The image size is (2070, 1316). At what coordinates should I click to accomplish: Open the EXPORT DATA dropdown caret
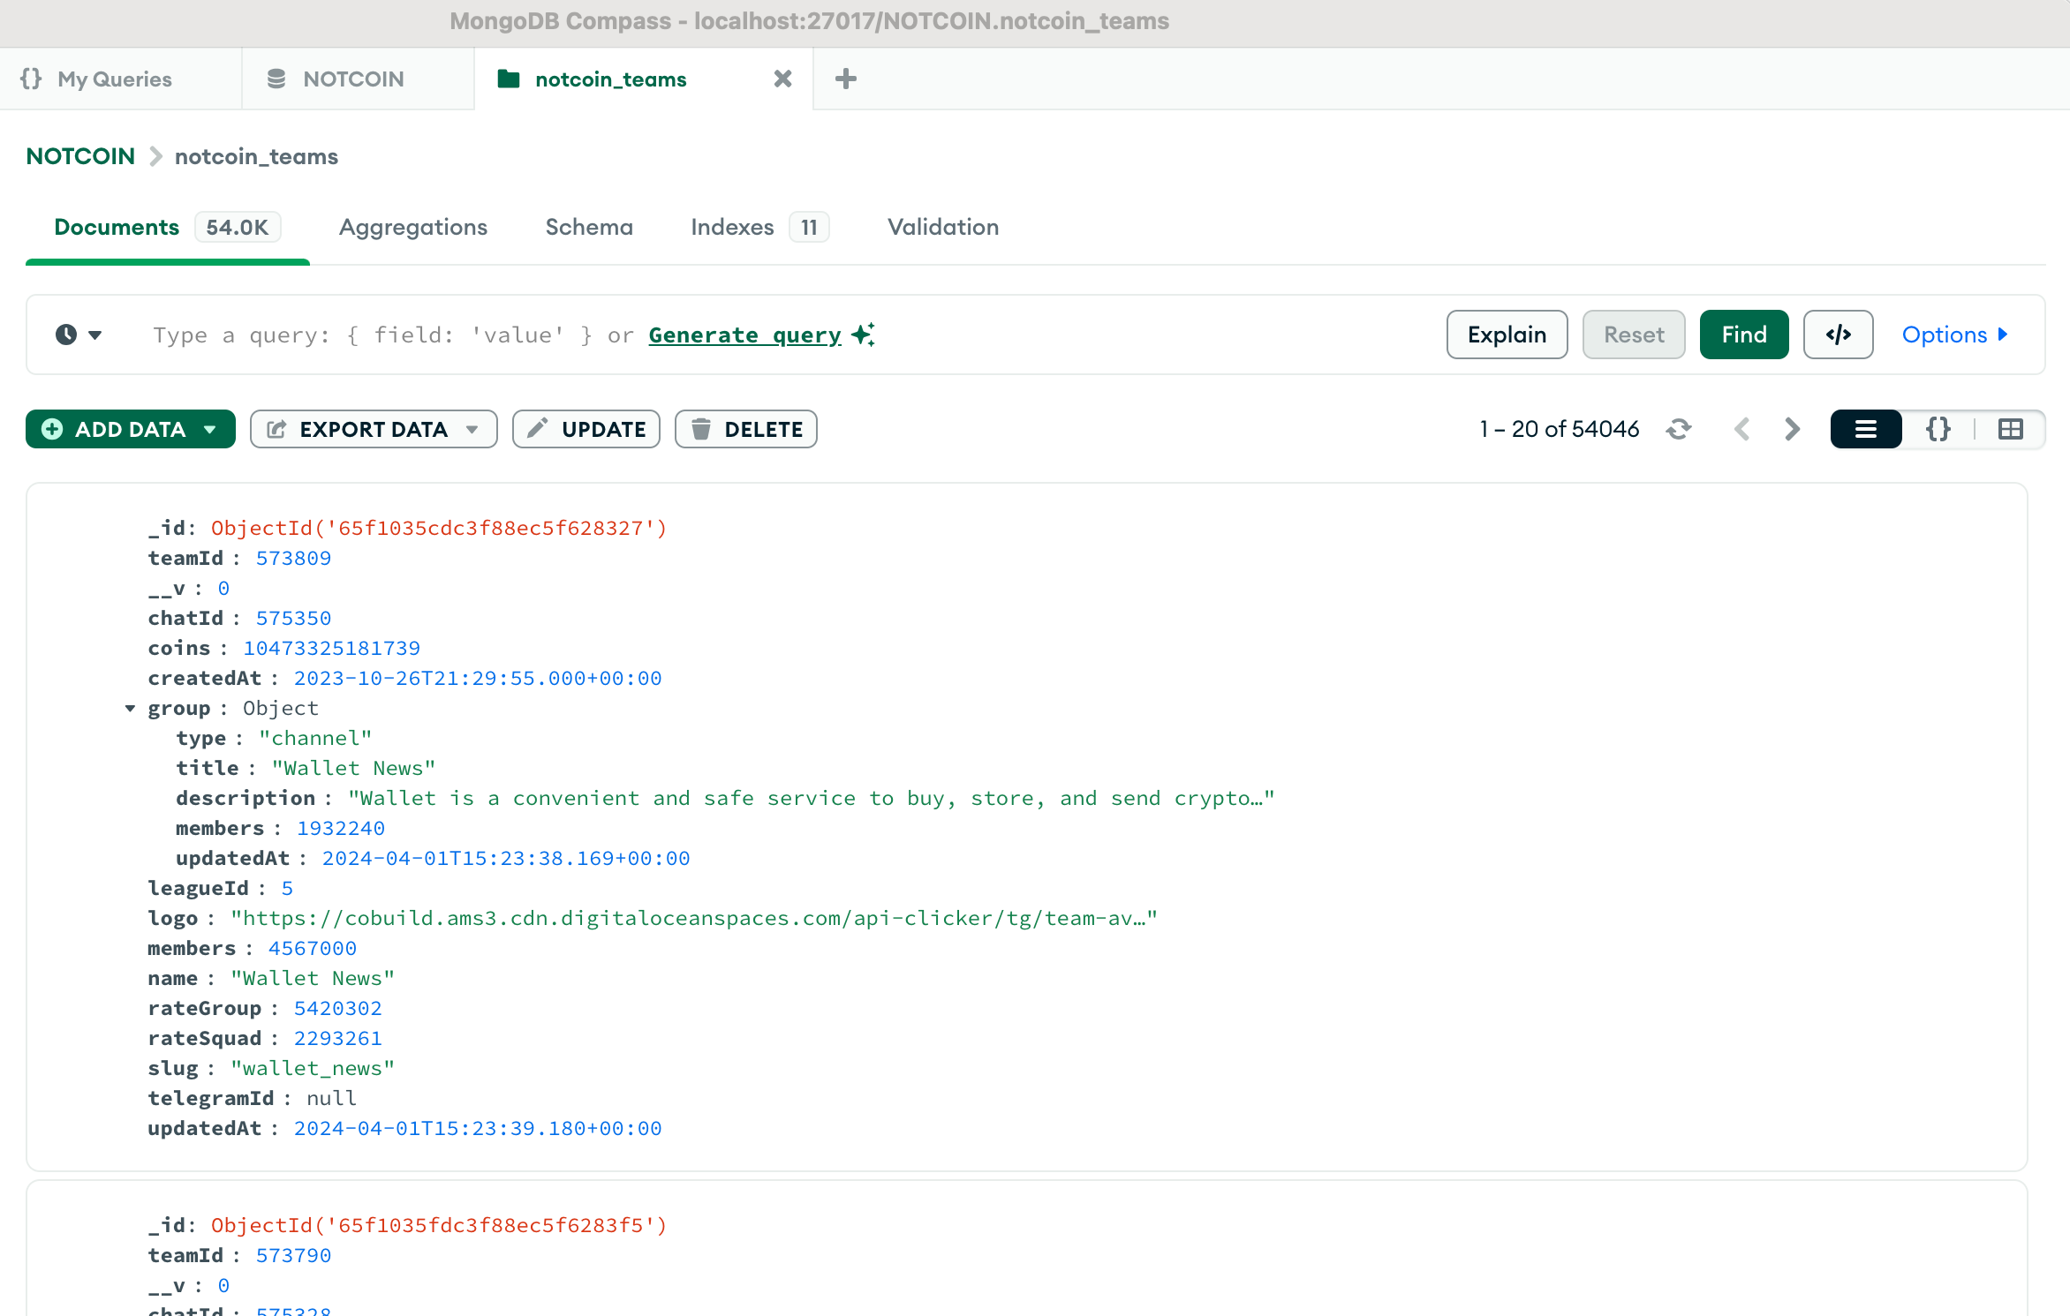(472, 430)
